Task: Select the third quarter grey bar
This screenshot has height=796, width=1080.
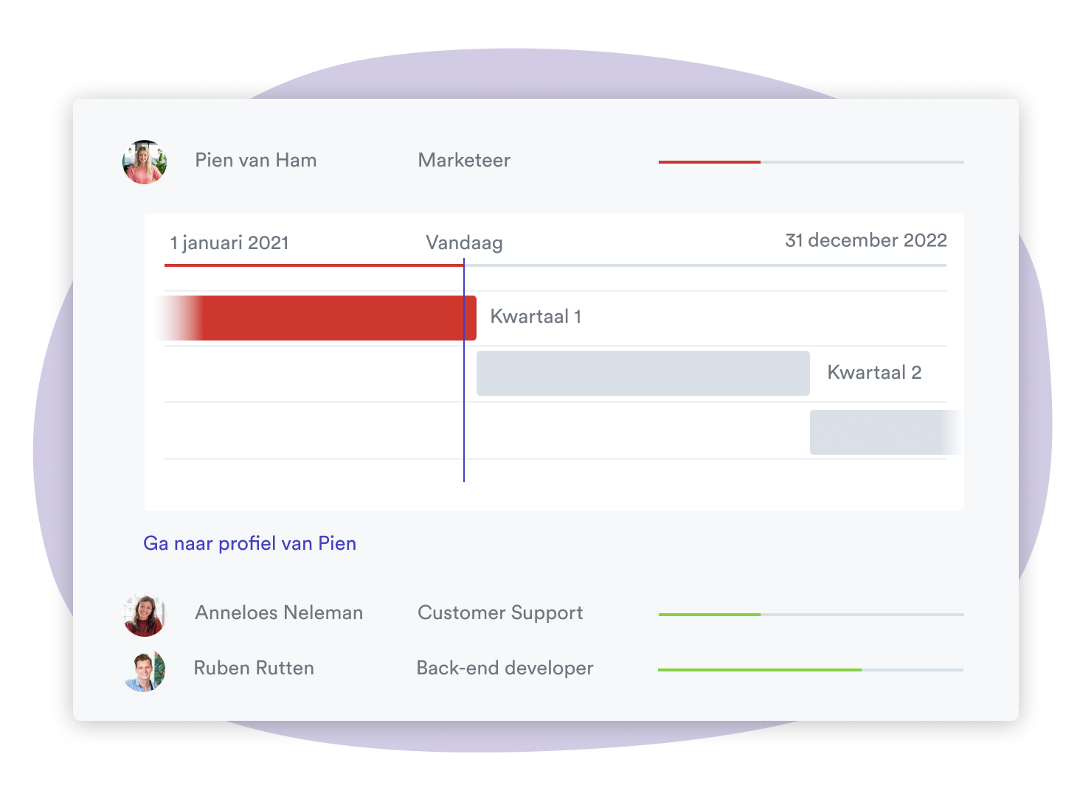Action: pos(886,432)
